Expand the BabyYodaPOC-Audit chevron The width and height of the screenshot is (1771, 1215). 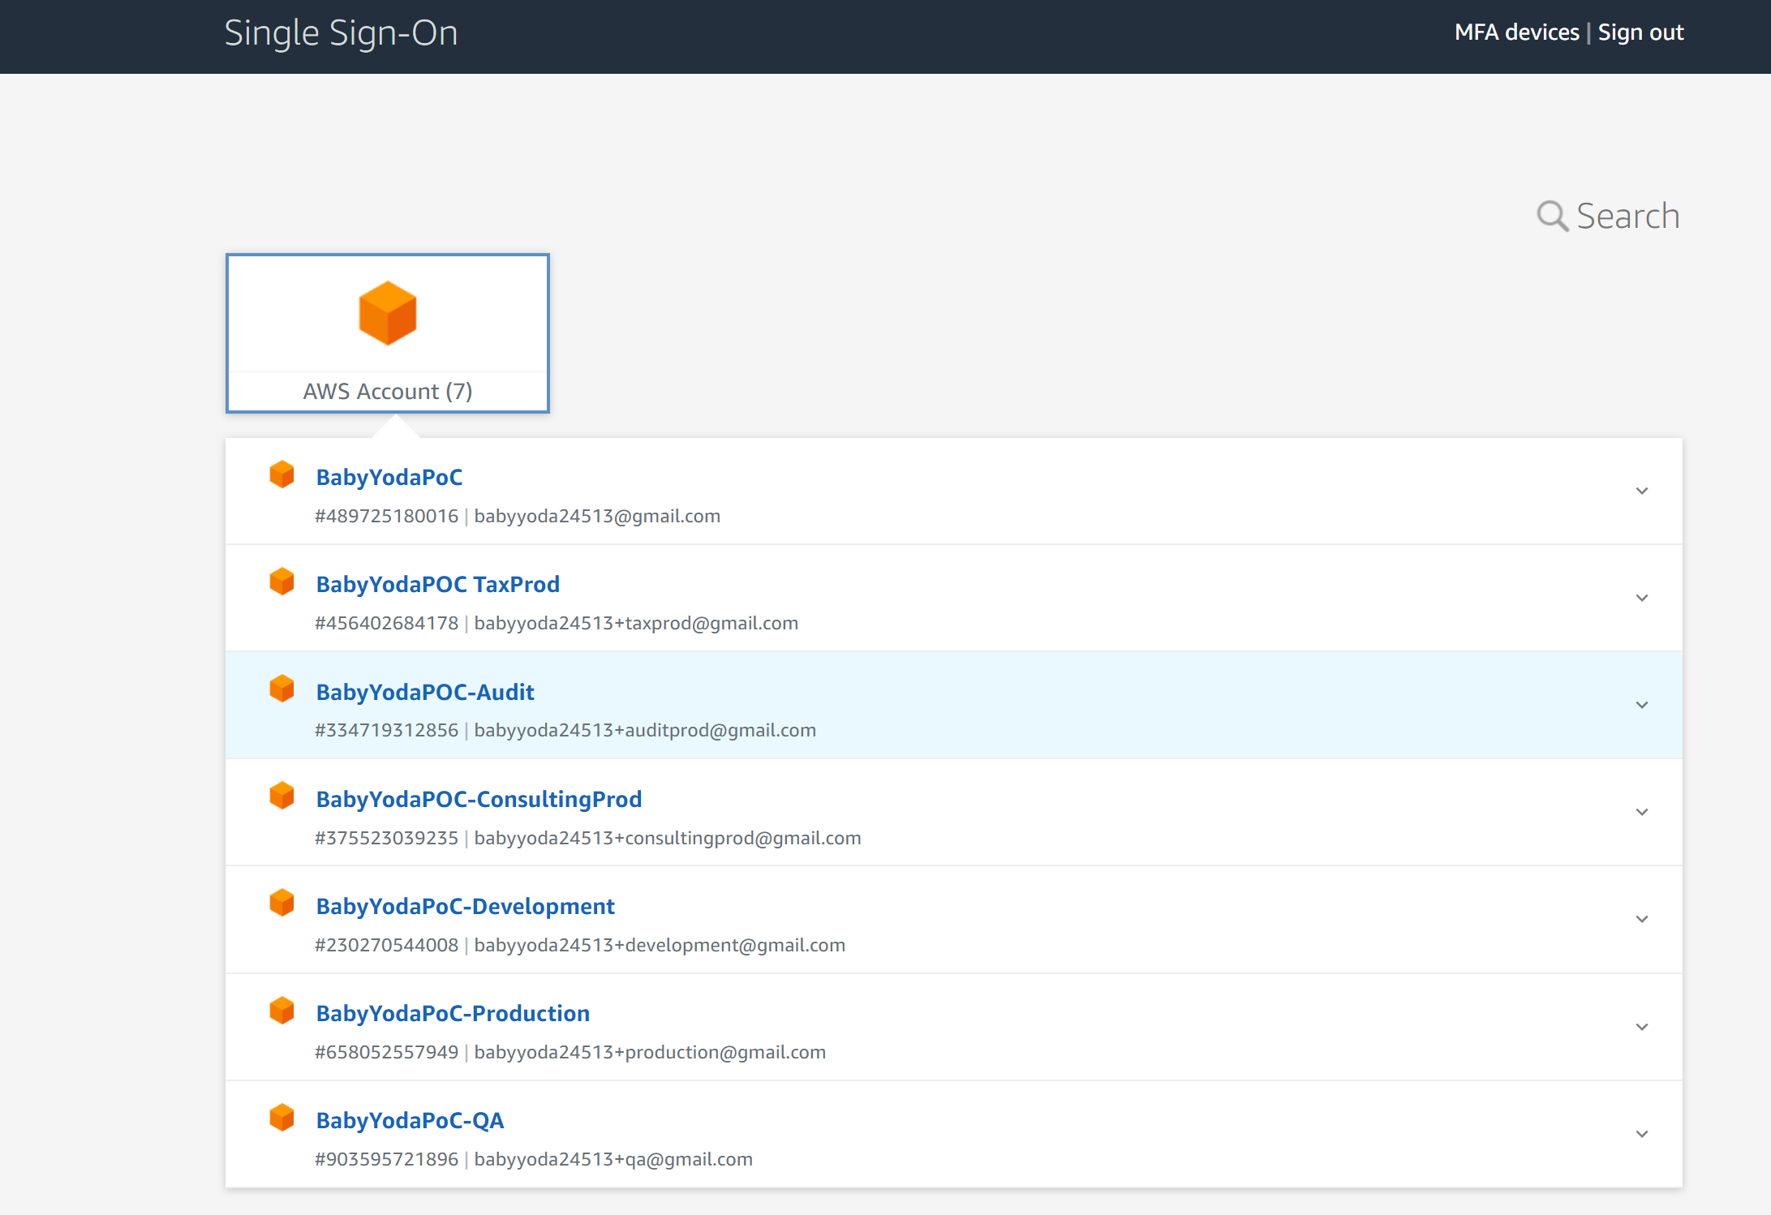(1642, 705)
